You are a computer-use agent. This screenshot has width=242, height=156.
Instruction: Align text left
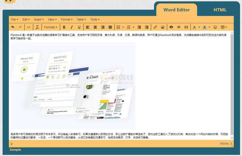click(x=88, y=27)
